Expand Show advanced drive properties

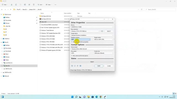pyautogui.click(x=80, y=42)
